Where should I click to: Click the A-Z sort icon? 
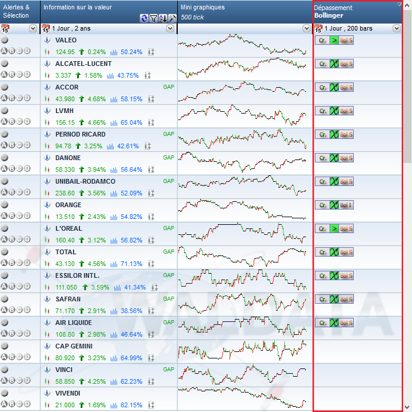pos(162,18)
